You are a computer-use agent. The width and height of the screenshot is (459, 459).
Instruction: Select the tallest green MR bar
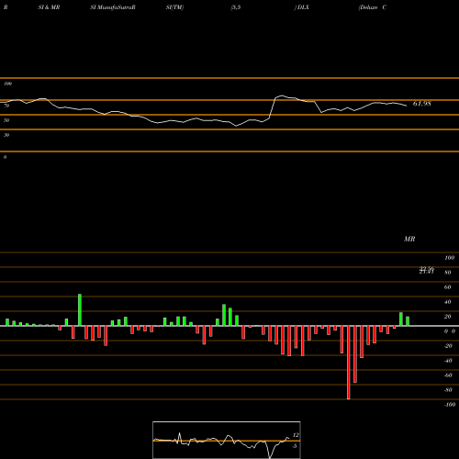(80, 310)
